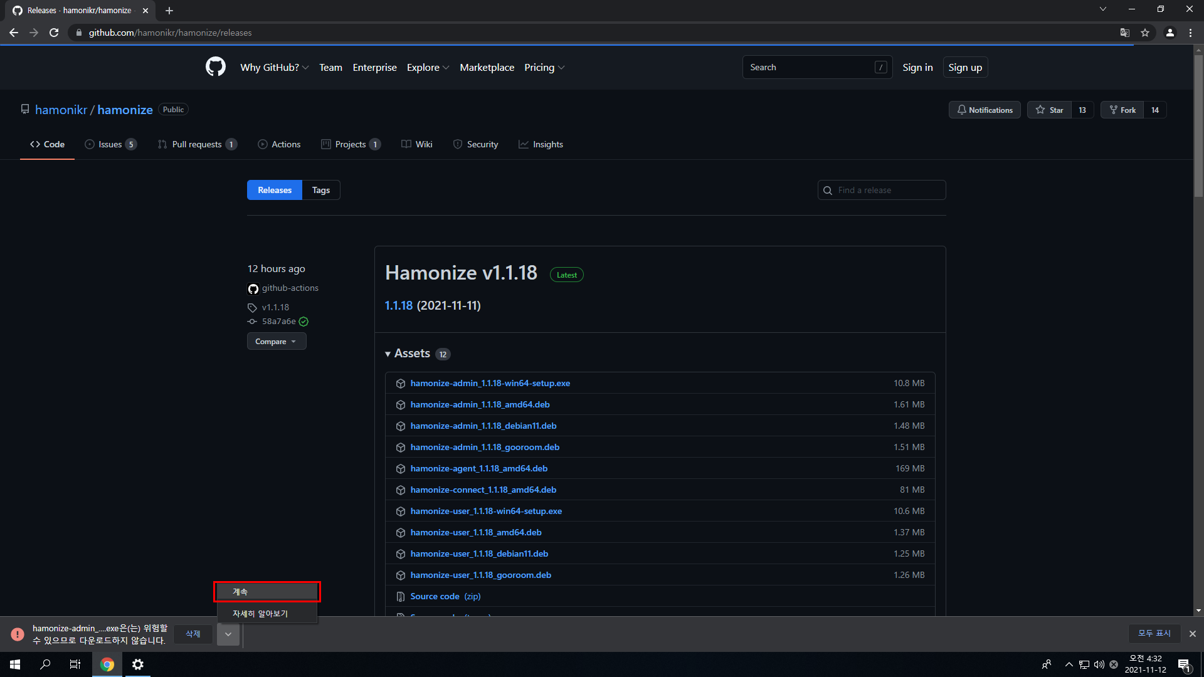The height and width of the screenshot is (677, 1204).
Task: Open Chrome profile avatar icon
Action: tap(1170, 33)
